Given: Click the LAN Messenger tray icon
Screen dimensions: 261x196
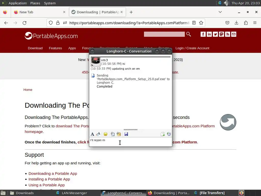Looking at the screenshot, I should (220, 3).
